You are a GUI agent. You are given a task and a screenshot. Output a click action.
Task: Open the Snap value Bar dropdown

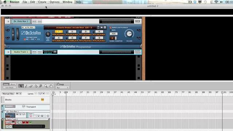point(62,88)
